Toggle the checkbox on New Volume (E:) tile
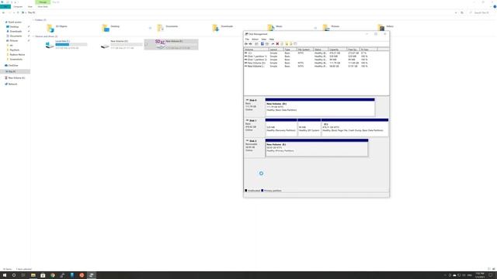Image resolution: width=497 pixels, height=279 pixels. coord(146,45)
